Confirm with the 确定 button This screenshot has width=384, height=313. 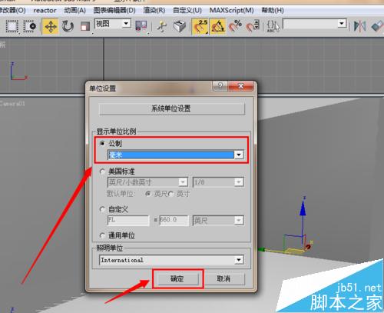pos(177,278)
